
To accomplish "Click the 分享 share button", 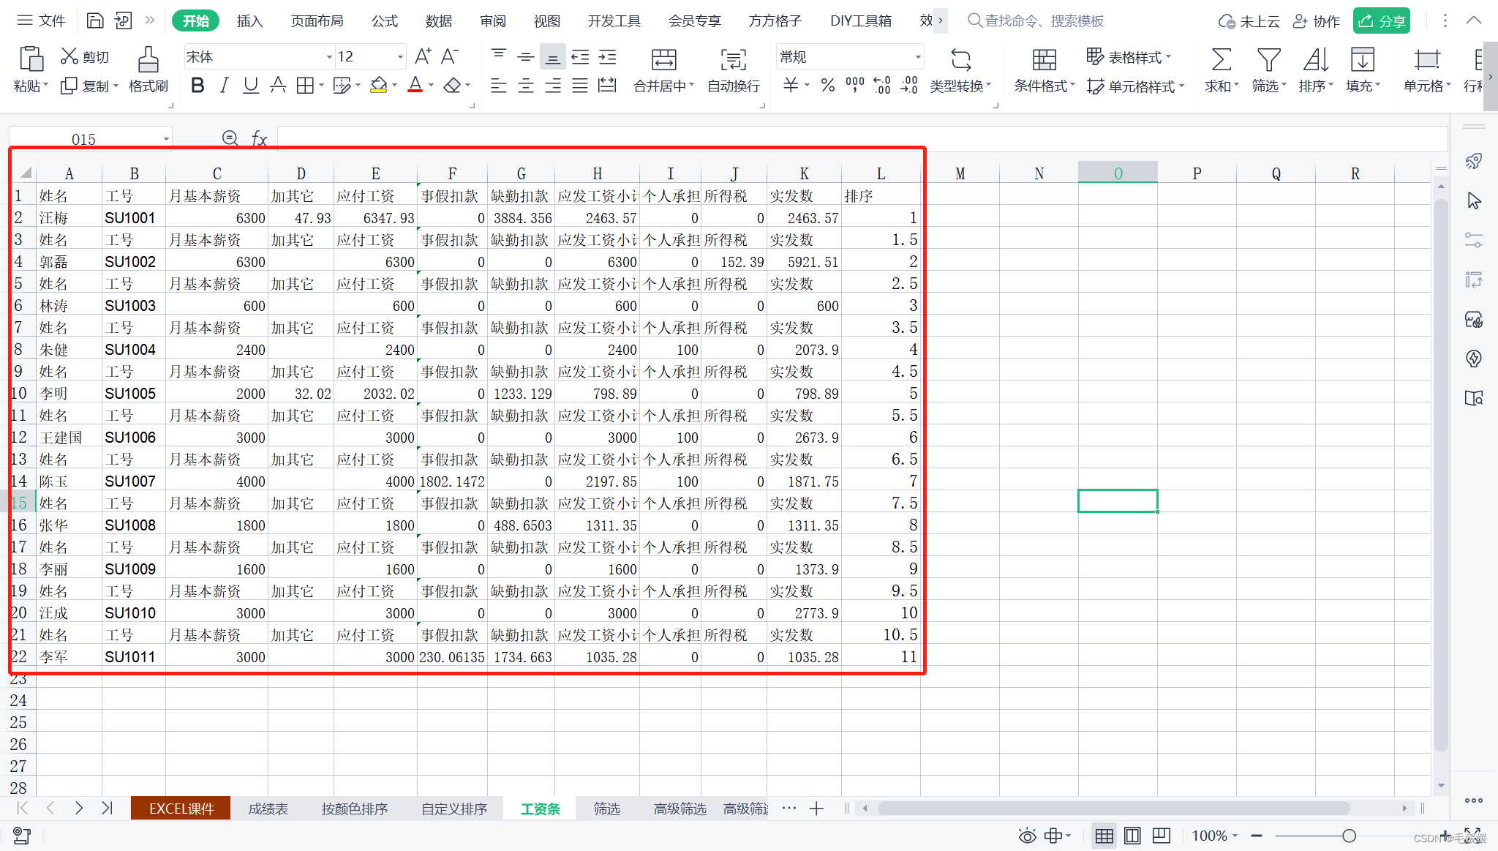I will coord(1381,20).
